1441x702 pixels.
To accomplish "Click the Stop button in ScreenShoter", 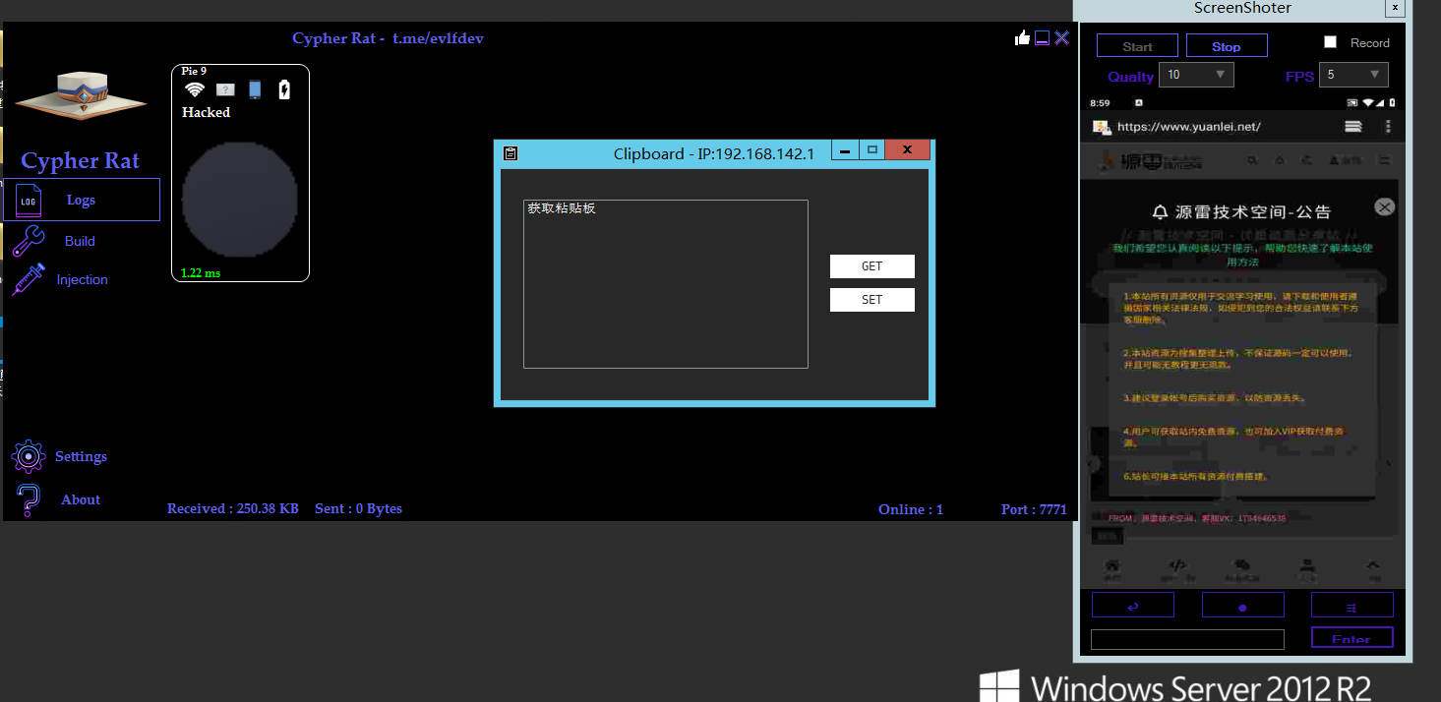I will 1227,46.
